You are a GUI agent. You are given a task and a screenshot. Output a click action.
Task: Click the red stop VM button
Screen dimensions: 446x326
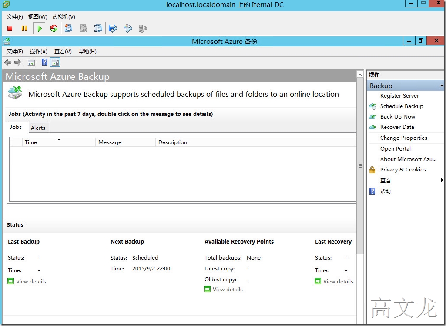[x=10, y=28]
